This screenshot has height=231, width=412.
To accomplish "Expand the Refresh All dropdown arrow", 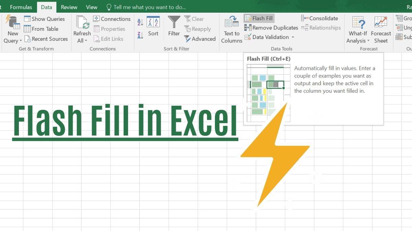I will click(x=86, y=41).
